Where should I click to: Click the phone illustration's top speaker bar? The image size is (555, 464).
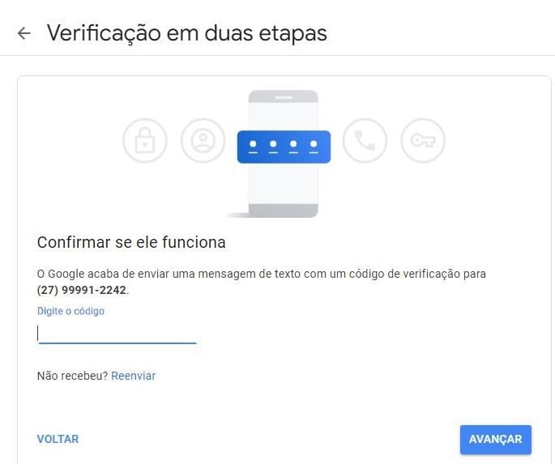tap(284, 98)
